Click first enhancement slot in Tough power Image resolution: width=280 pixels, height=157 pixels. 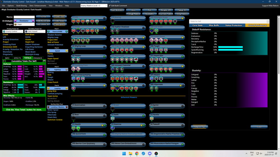tap(151, 50)
